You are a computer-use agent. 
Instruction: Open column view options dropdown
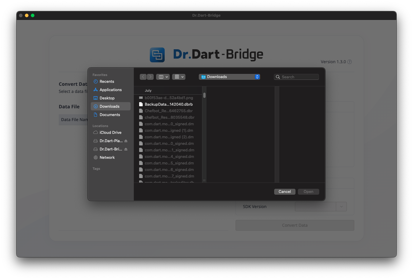[x=163, y=77]
